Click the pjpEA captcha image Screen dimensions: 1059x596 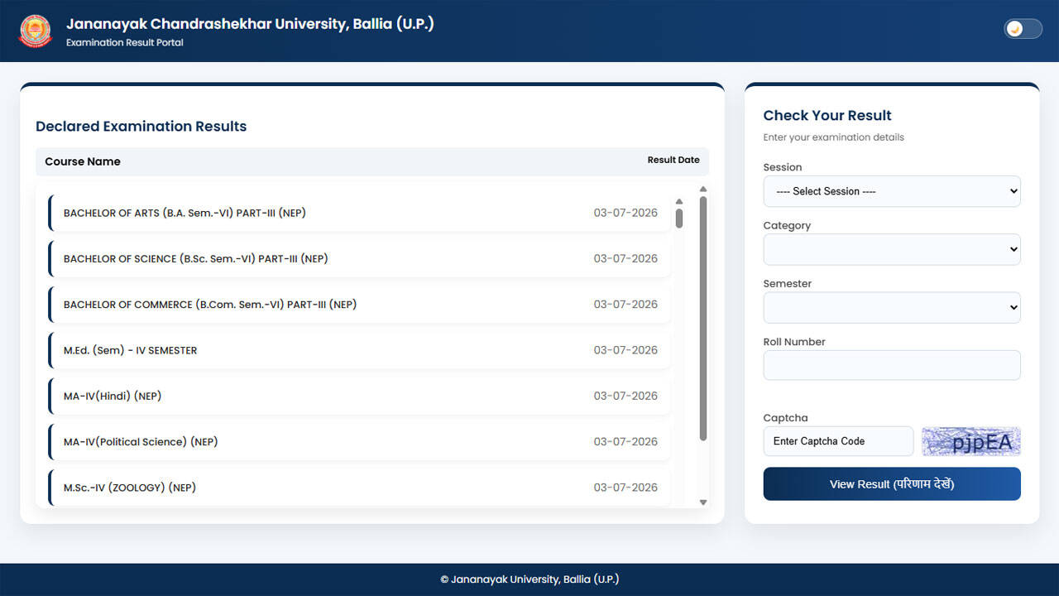pyautogui.click(x=971, y=441)
